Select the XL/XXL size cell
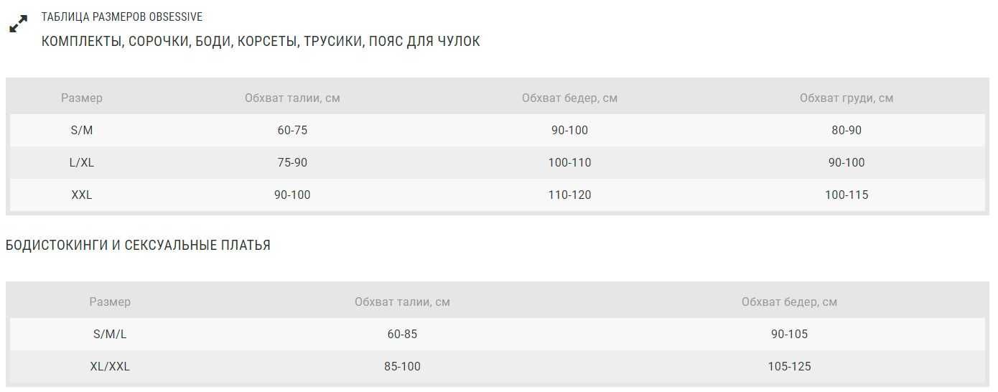This screenshot has width=998, height=392. pyautogui.click(x=110, y=366)
